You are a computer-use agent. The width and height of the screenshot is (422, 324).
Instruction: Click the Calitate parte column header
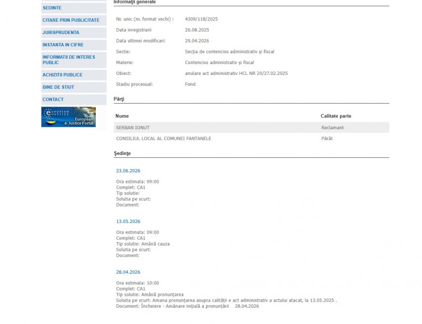pos(336,116)
